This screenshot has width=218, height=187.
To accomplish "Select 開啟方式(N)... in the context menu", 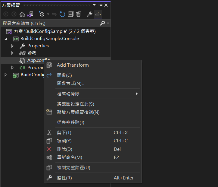I will (70, 84).
